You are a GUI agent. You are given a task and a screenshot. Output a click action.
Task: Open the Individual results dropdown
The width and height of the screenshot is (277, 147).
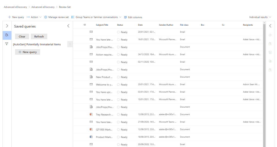260,17
